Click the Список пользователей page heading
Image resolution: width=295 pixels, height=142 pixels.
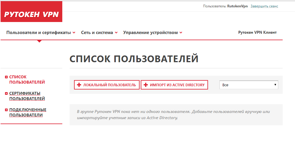[134, 59]
